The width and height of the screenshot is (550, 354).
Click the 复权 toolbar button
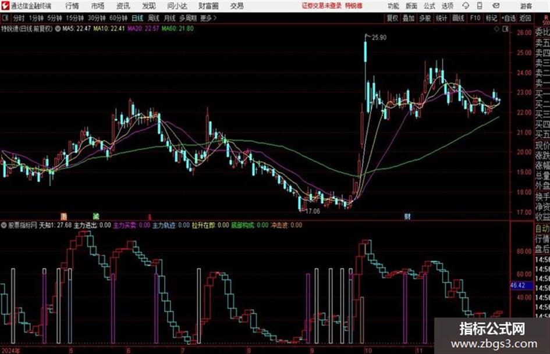pos(392,18)
